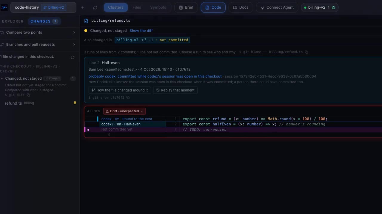Click code line 1 export const refund
Image resolution: width=382 pixels, height=214 pixels.
tap(255, 119)
